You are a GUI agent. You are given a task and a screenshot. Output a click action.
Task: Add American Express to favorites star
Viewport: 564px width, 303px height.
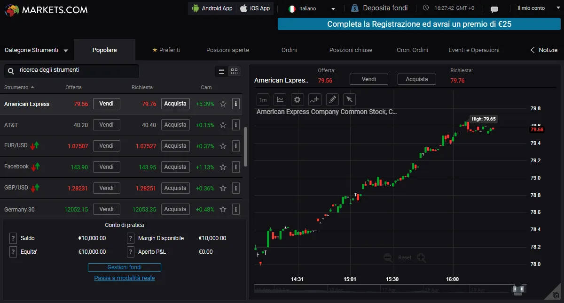[223, 104]
